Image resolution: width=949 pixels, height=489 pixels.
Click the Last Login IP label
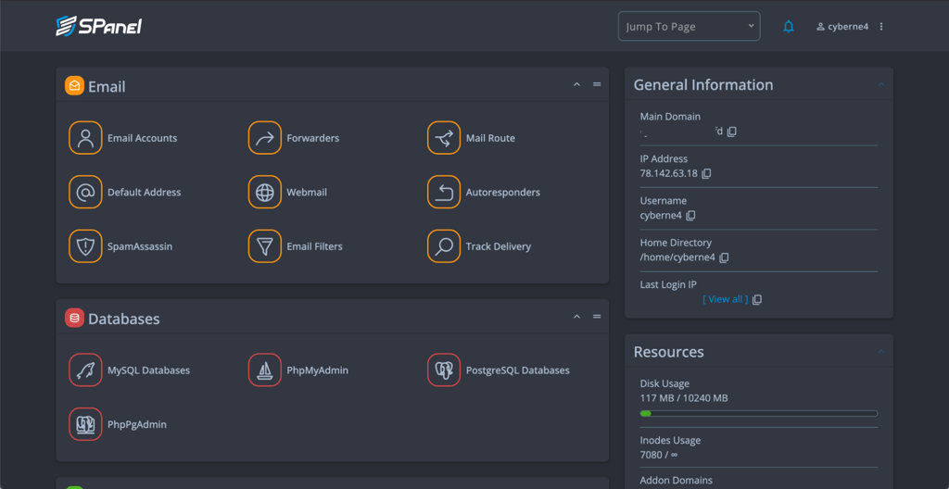coord(668,284)
